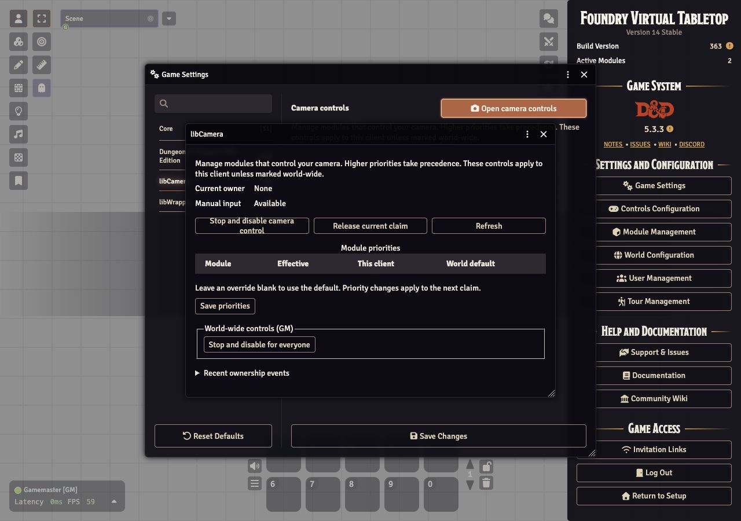The width and height of the screenshot is (741, 521).
Task: Open the Walls controls brick icon
Action: (19, 88)
